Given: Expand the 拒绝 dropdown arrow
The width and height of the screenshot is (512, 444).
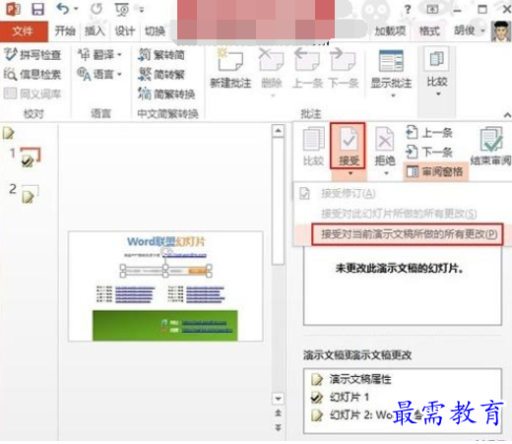Looking at the screenshot, I should (386, 173).
